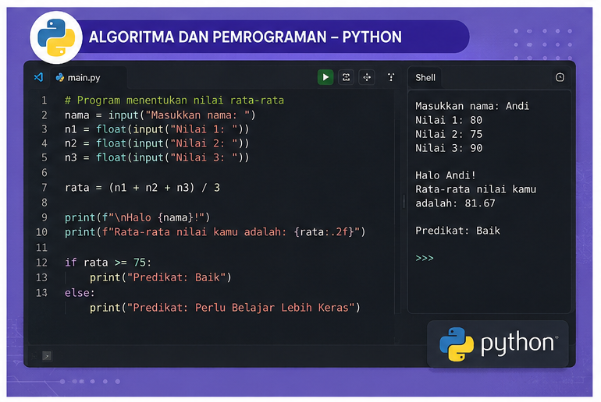Click the small arrow icon at bottom-left
The height and width of the screenshot is (402, 601).
[47, 356]
